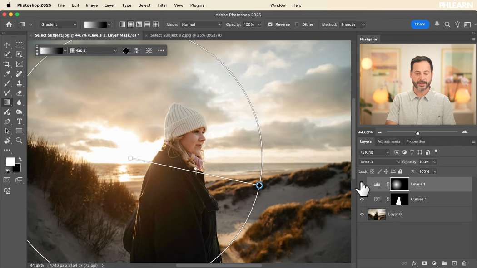Choose Radial gradient style icon

click(131, 24)
